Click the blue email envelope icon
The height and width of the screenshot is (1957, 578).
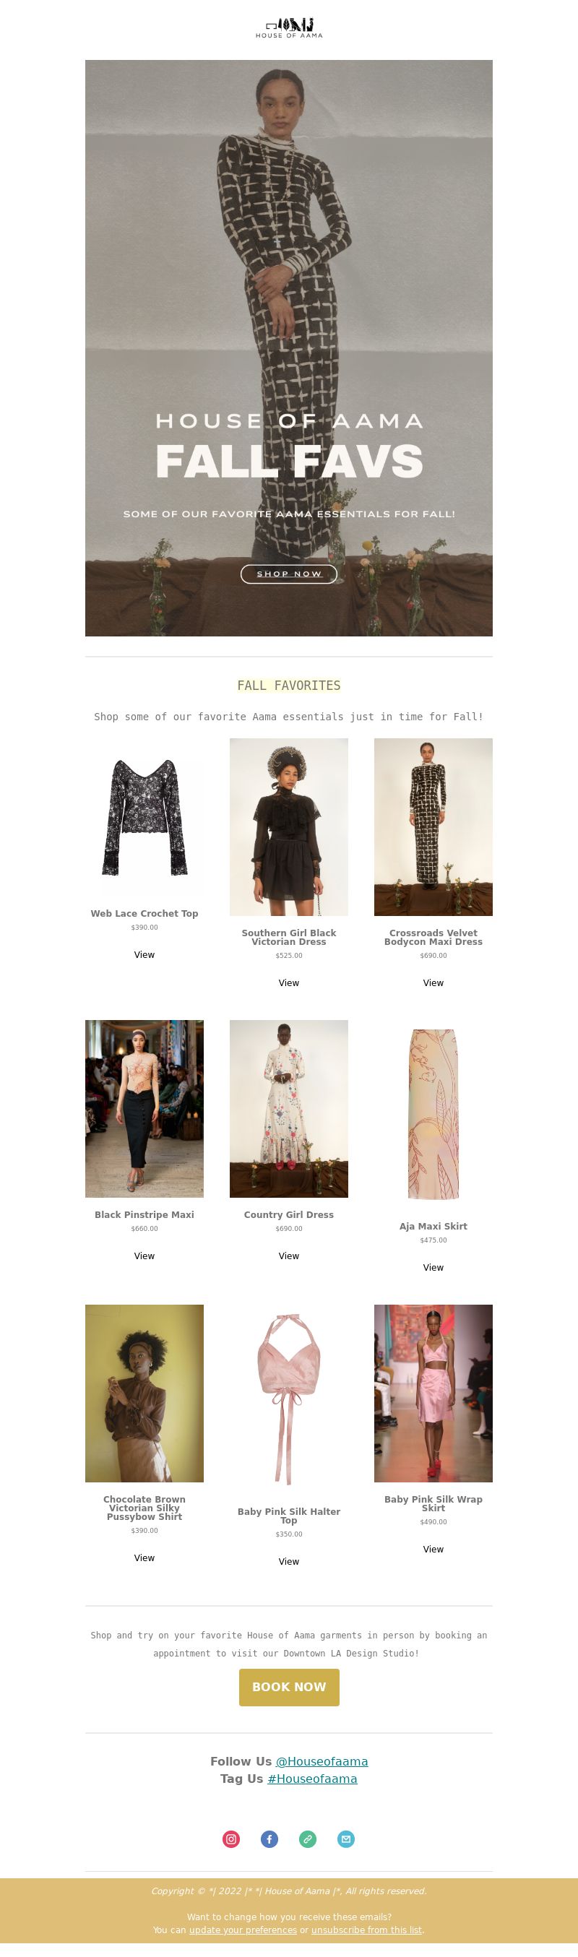pyautogui.click(x=345, y=1839)
